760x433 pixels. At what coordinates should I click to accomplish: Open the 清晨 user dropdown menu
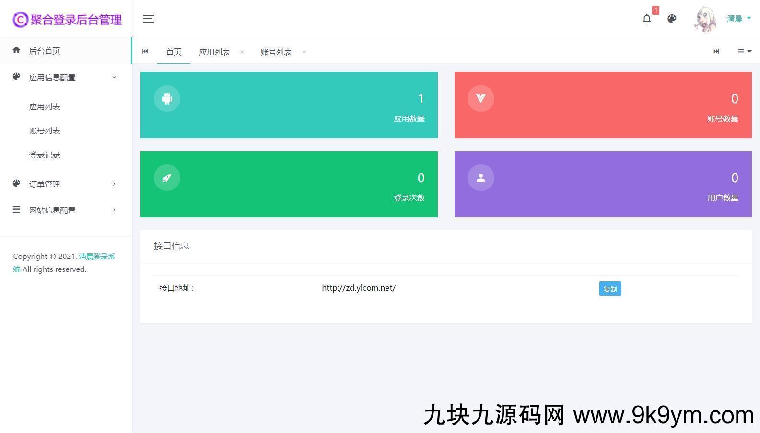738,19
